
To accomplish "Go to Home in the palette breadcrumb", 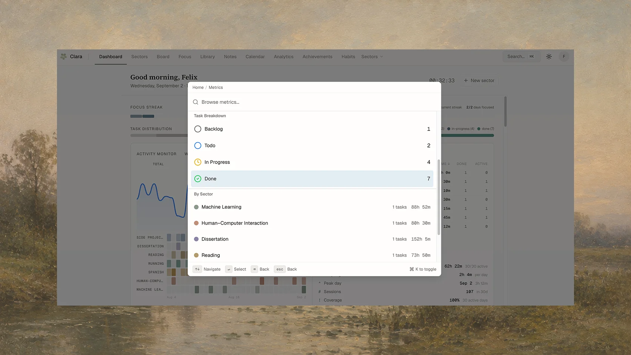I will (x=198, y=88).
